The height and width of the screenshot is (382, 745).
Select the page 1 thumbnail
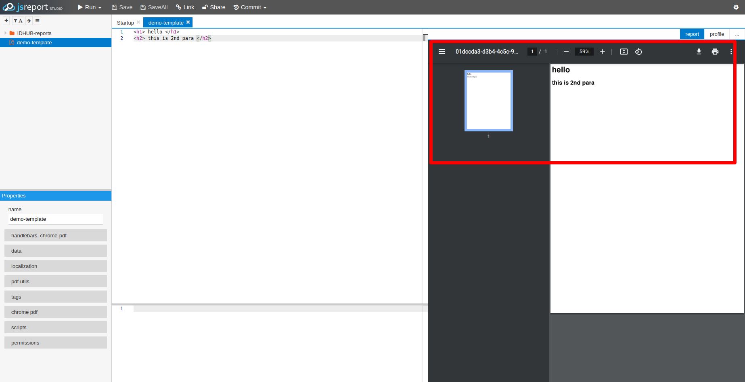click(x=488, y=101)
